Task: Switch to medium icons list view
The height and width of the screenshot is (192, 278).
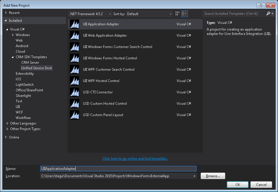Action: coord(185,14)
